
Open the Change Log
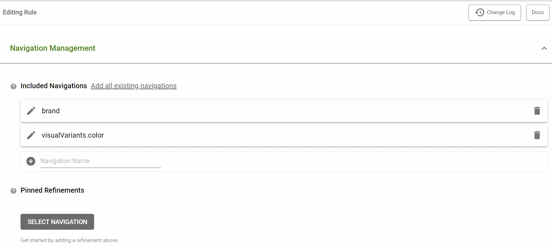[495, 12]
